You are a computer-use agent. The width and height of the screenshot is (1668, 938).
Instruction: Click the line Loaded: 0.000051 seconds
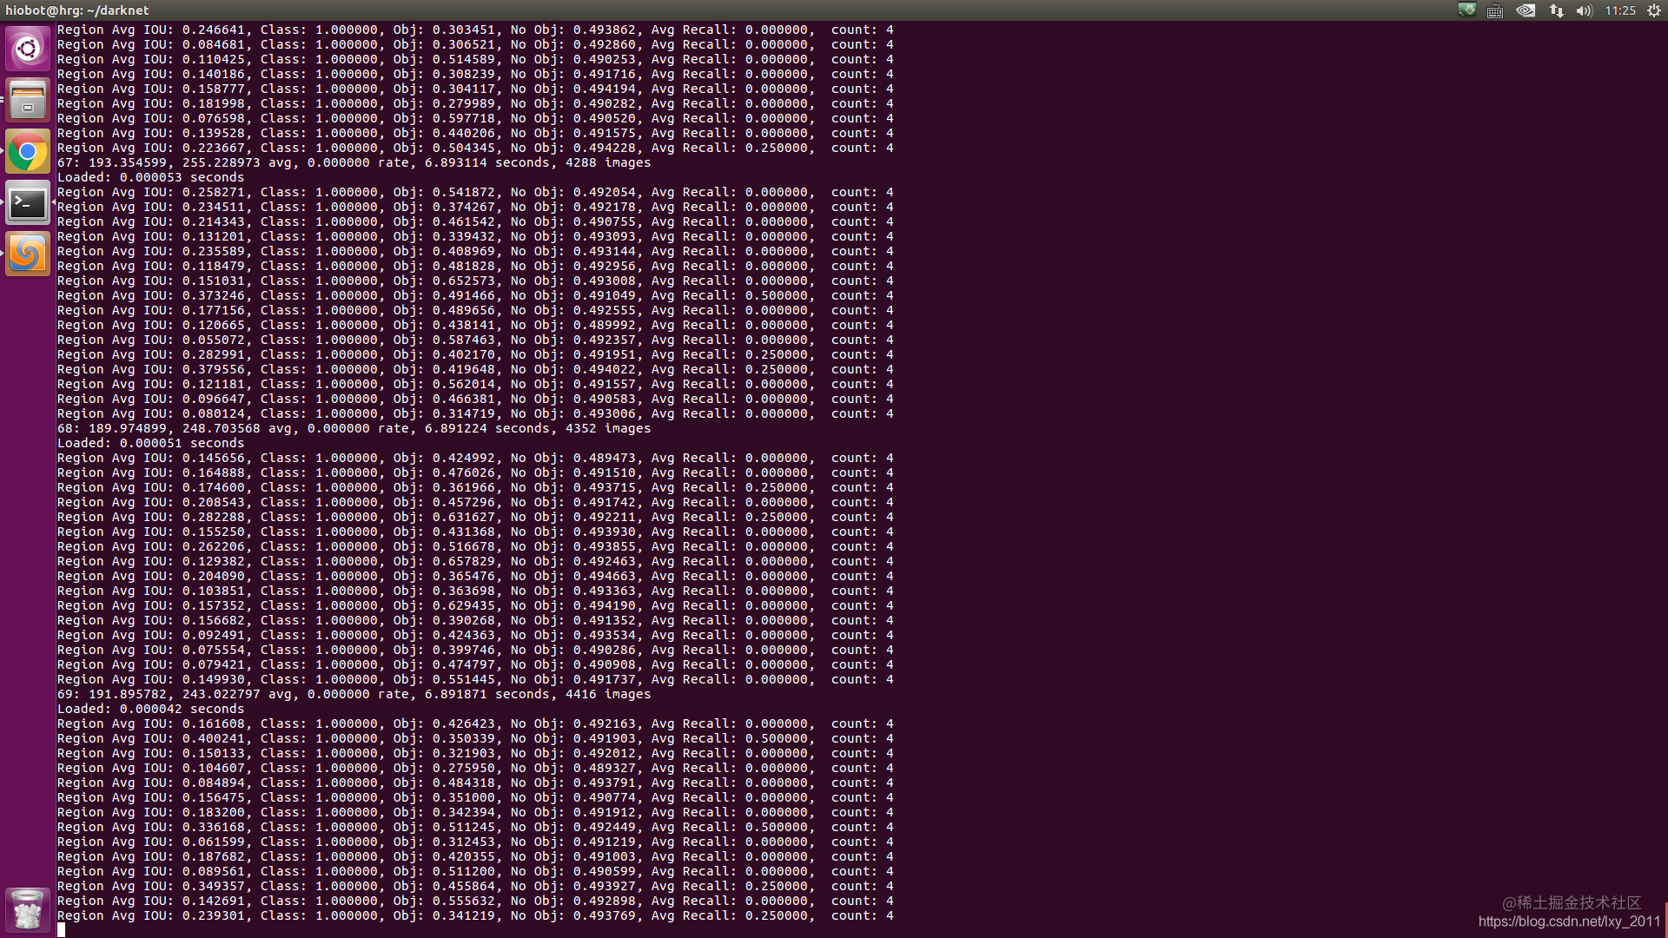coord(150,443)
